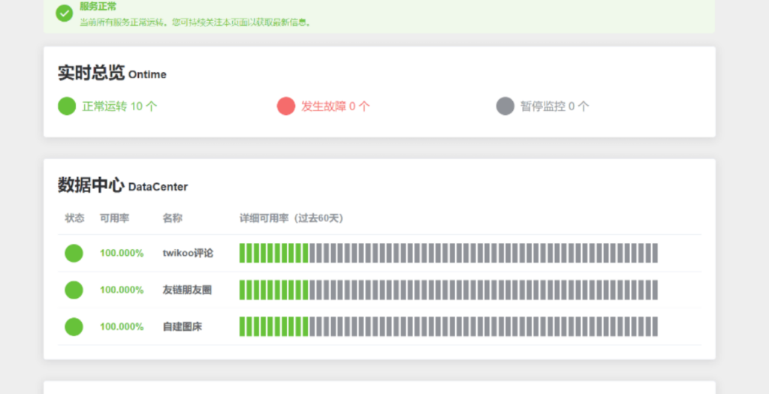The width and height of the screenshot is (769, 394).
Task: Click the 数据中心 DataCenter section heading
Action: coord(122,185)
